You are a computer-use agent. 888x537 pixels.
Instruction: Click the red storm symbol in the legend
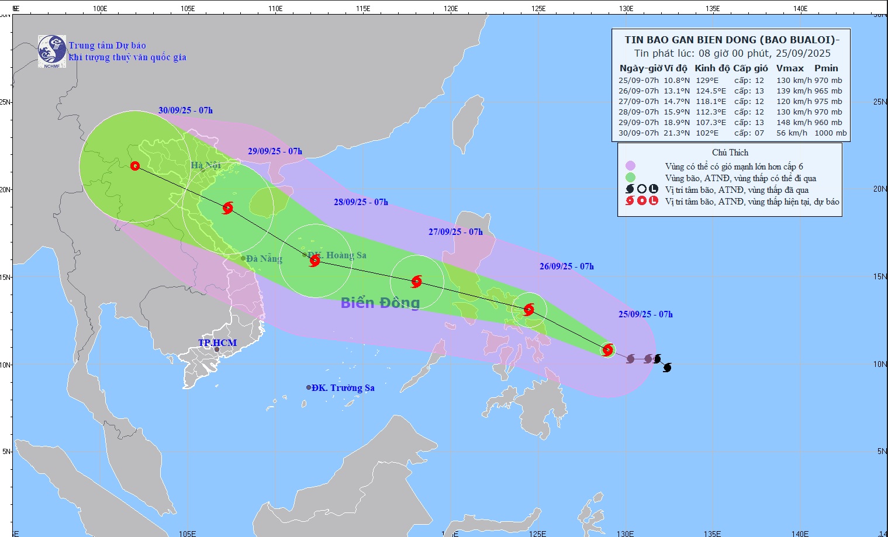click(x=630, y=201)
